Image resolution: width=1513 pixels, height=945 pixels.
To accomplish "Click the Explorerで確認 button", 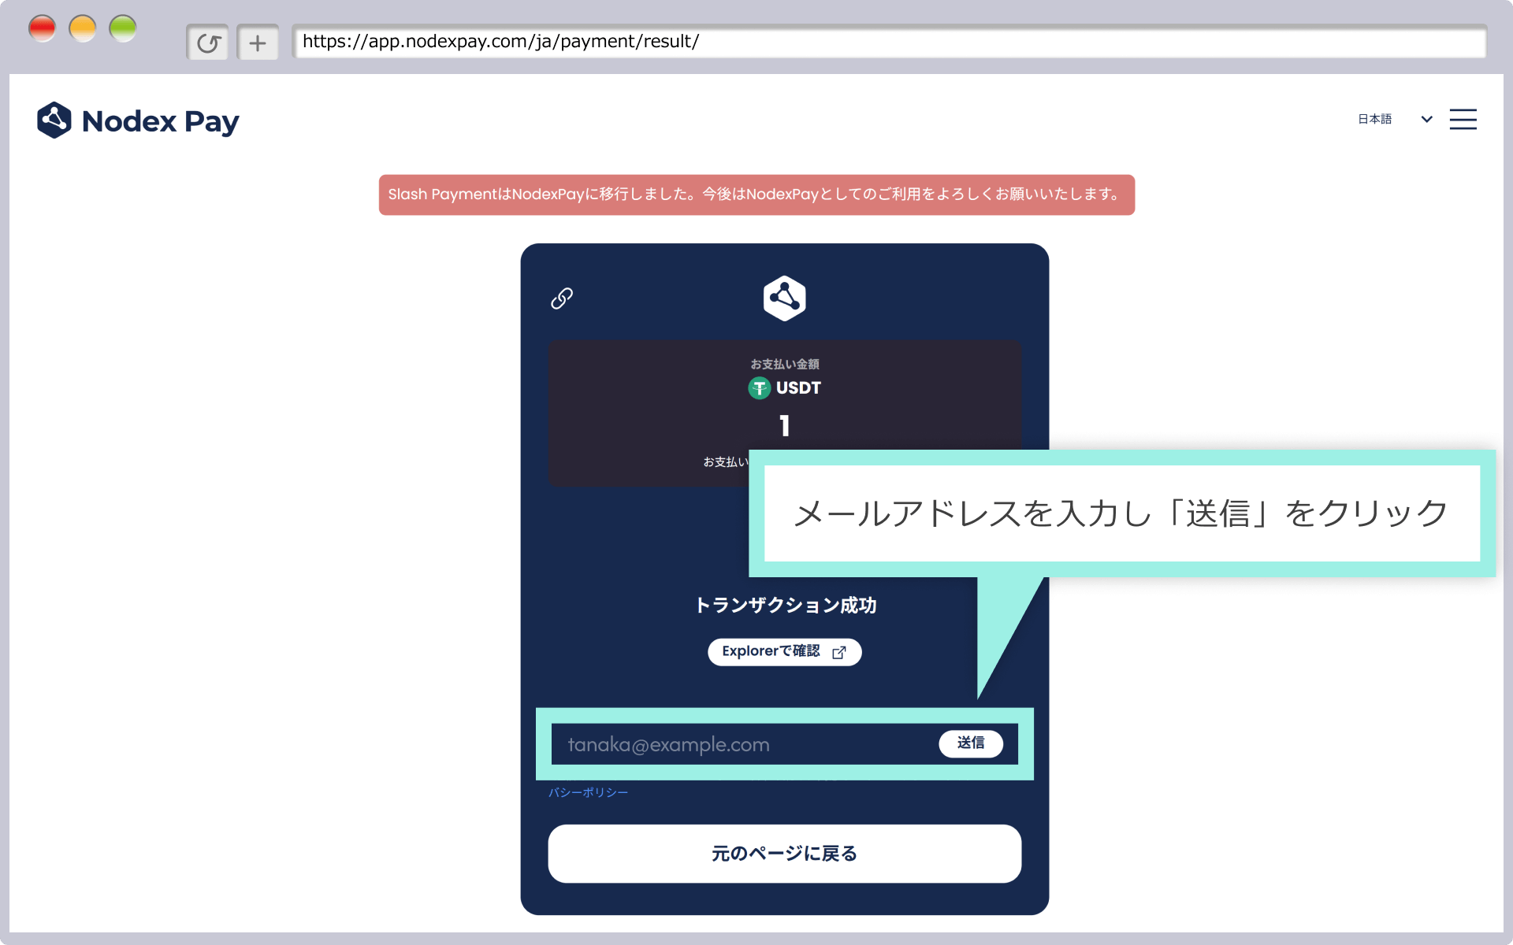I will [784, 651].
